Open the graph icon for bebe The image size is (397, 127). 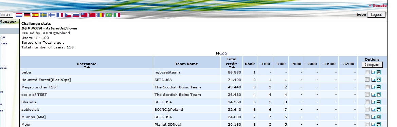(373, 72)
